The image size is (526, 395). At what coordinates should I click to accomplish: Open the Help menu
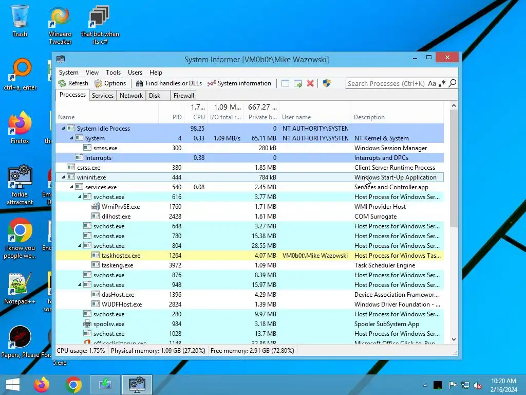(x=156, y=73)
